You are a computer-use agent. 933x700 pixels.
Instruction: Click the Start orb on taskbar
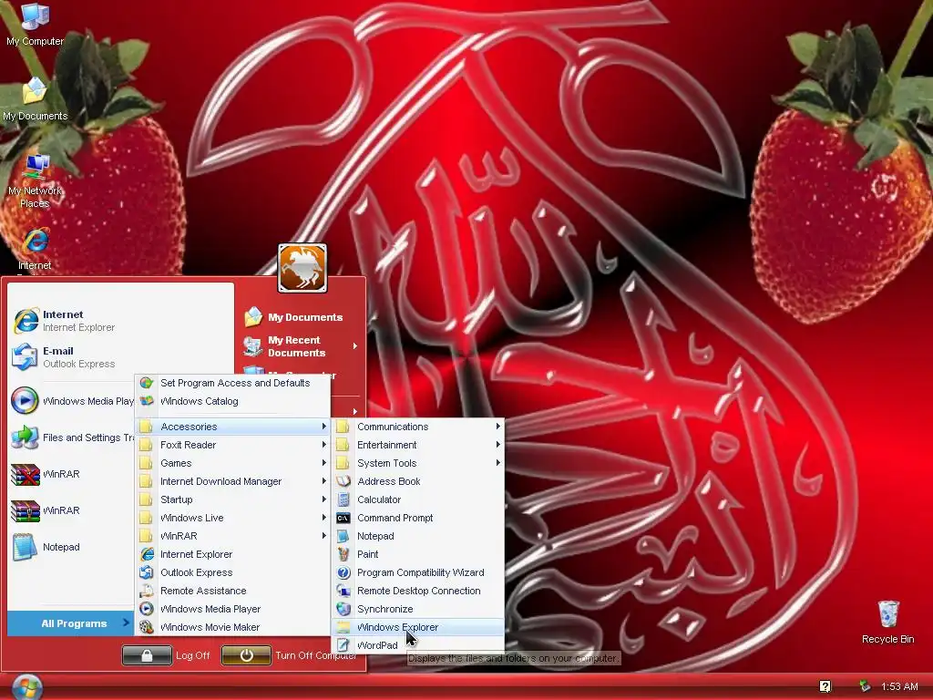click(26, 687)
